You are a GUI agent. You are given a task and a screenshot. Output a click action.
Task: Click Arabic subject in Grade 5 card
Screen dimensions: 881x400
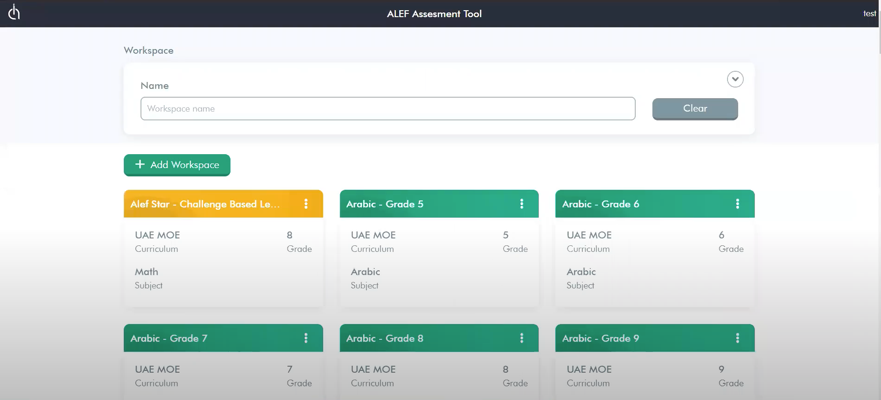(365, 272)
